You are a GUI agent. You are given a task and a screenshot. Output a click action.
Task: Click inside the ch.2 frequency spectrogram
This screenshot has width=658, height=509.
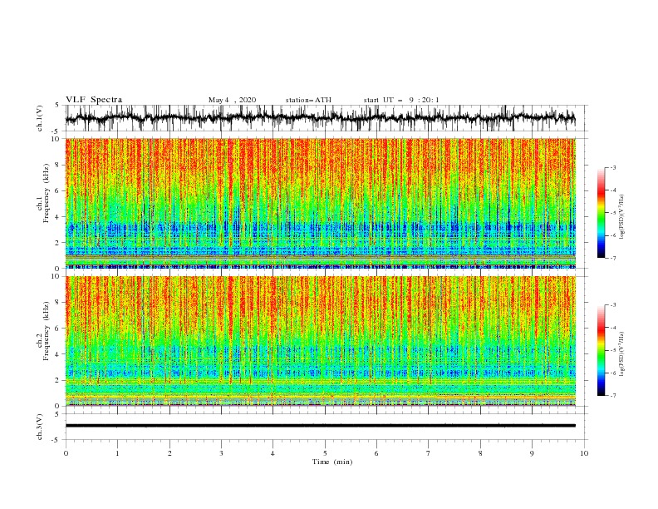click(320, 341)
